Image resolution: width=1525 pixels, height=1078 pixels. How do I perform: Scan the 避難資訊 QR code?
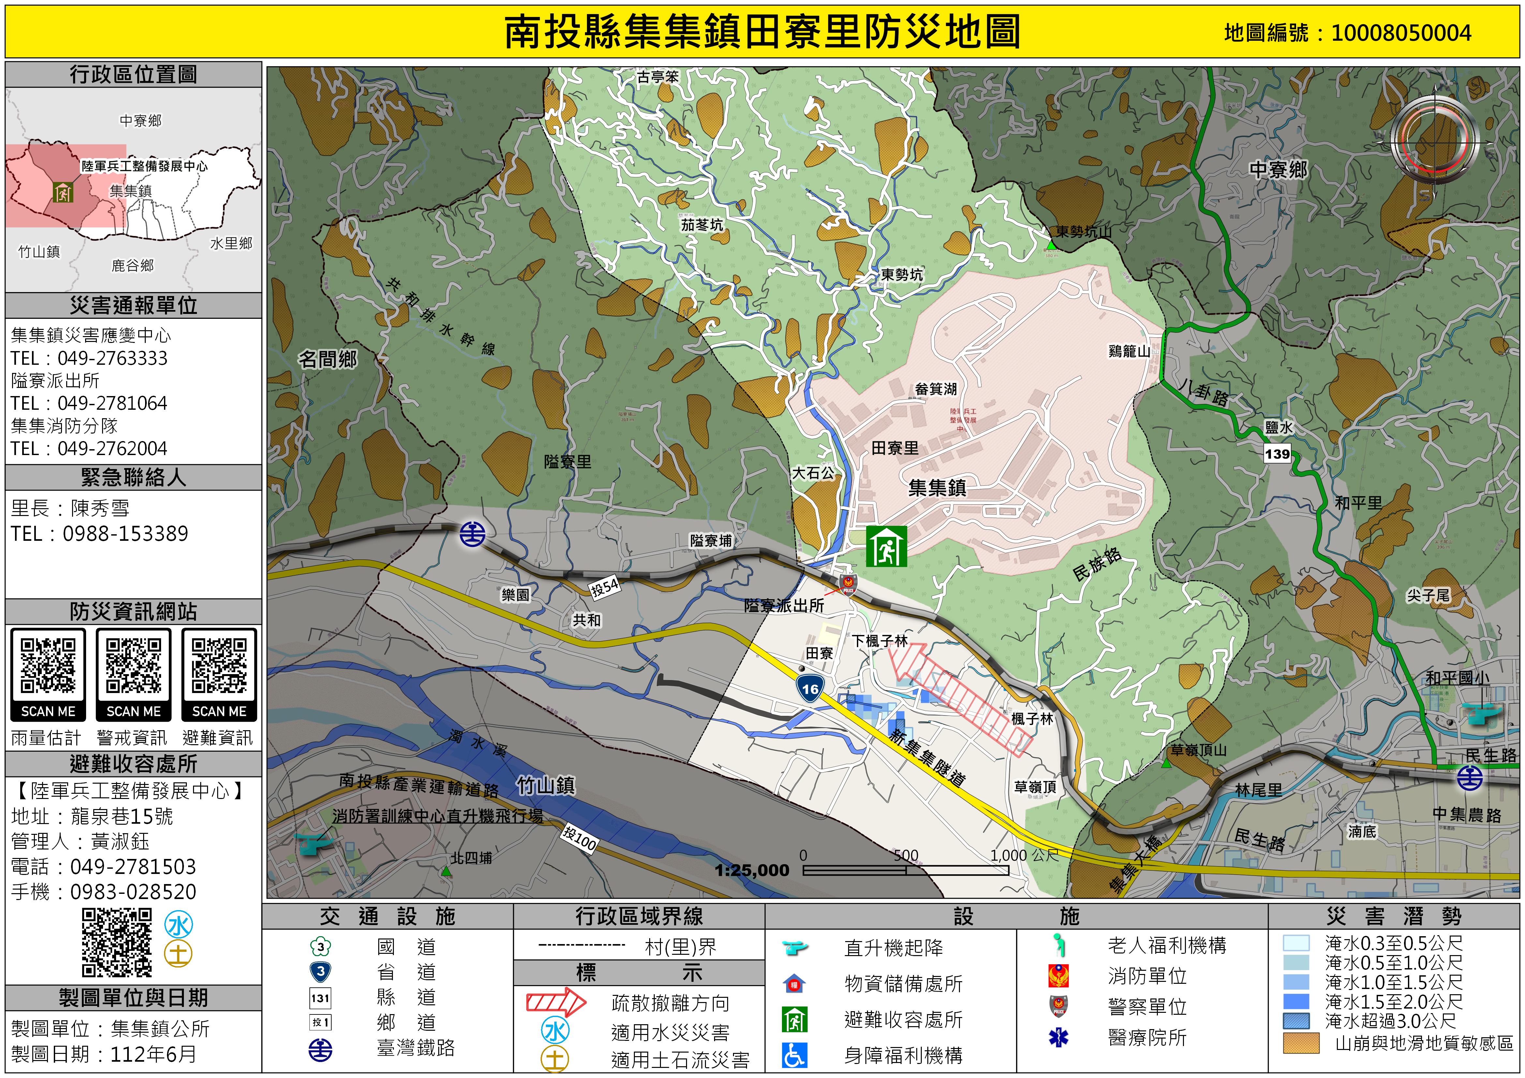[x=219, y=666]
